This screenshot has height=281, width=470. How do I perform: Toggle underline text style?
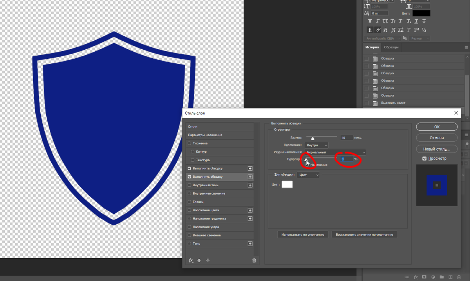pyautogui.click(x=417, y=21)
